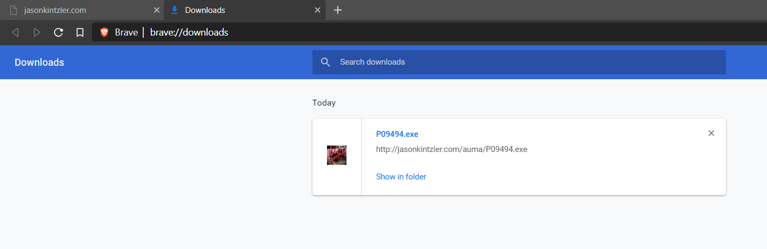Open the P09494.exe file link
767x249 pixels.
coord(397,134)
